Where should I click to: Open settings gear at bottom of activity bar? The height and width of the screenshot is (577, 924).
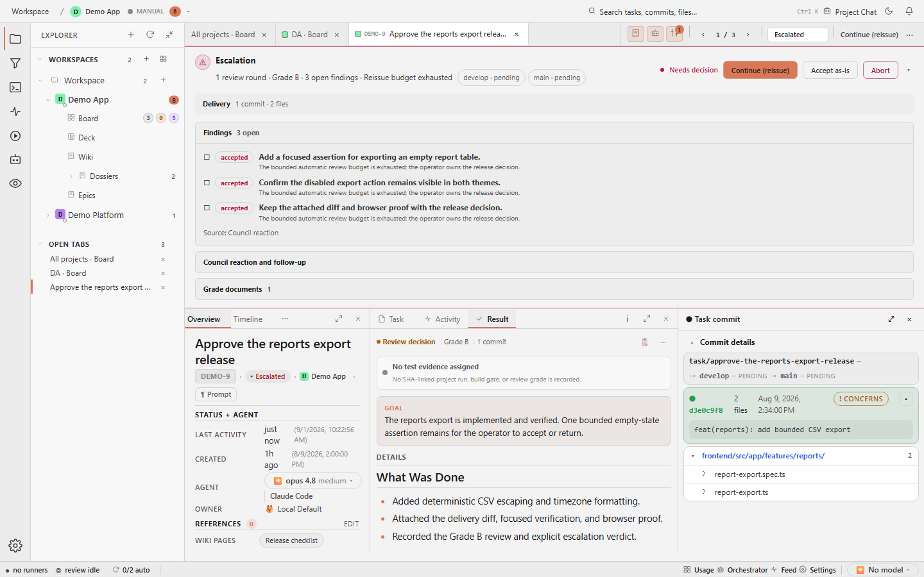click(15, 546)
